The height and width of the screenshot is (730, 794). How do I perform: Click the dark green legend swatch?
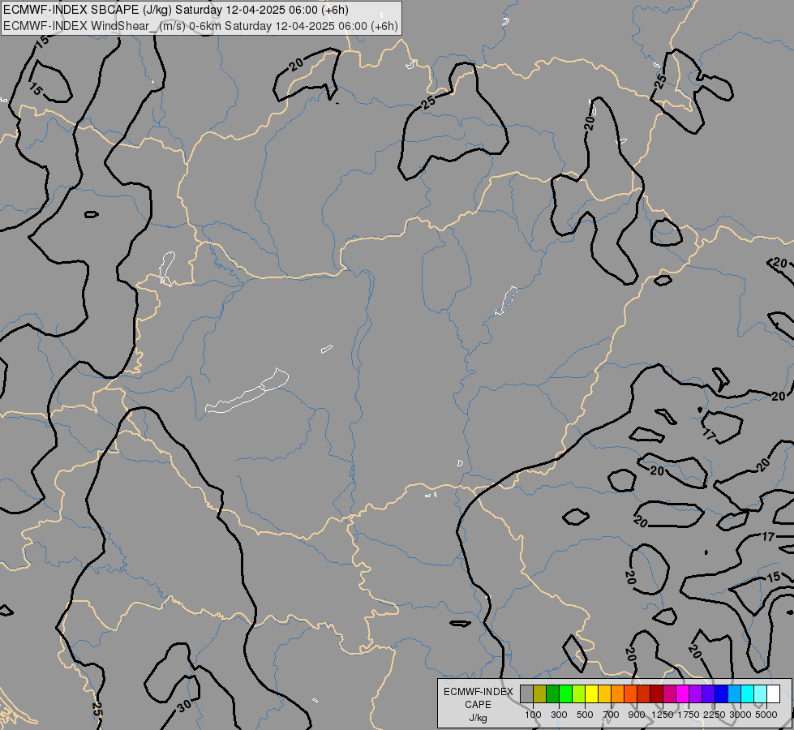(552, 694)
